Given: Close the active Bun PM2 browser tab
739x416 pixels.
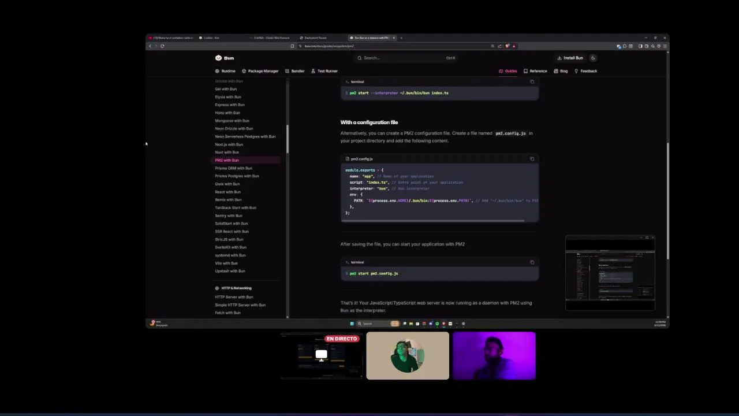Looking at the screenshot, I should (x=394, y=38).
